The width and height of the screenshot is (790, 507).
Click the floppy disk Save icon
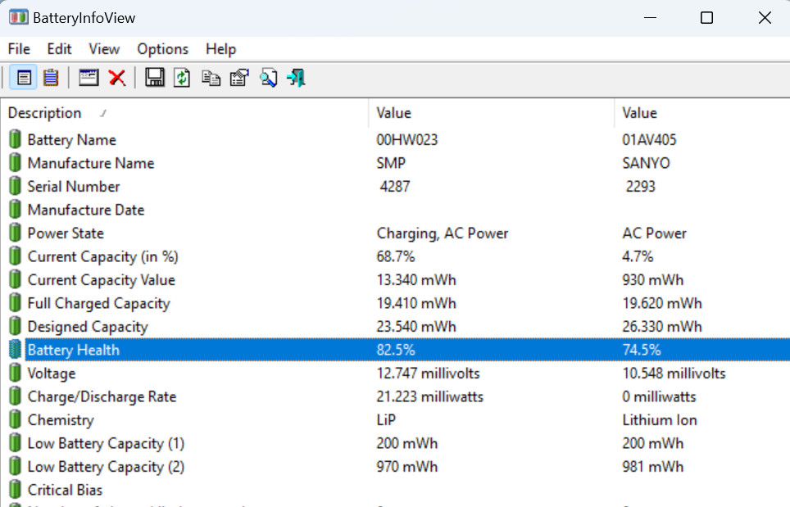(154, 78)
